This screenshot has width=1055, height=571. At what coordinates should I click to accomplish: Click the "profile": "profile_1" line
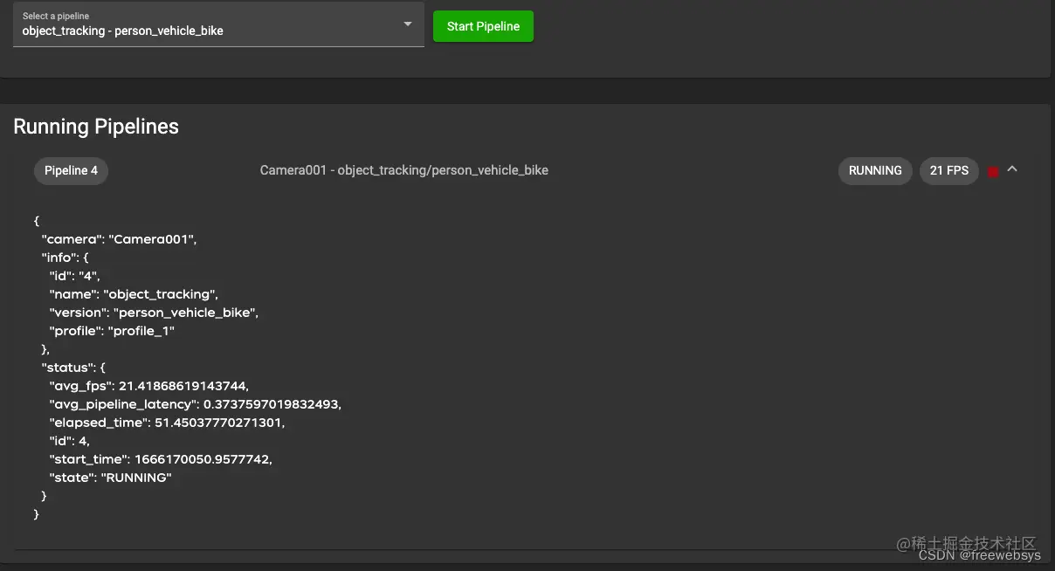click(x=112, y=331)
